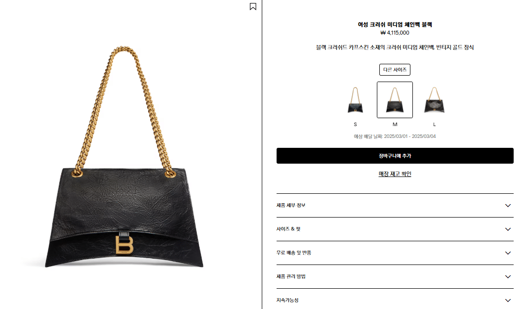Select the L size bag thumbnail
The width and height of the screenshot is (526, 309).
[435, 100]
